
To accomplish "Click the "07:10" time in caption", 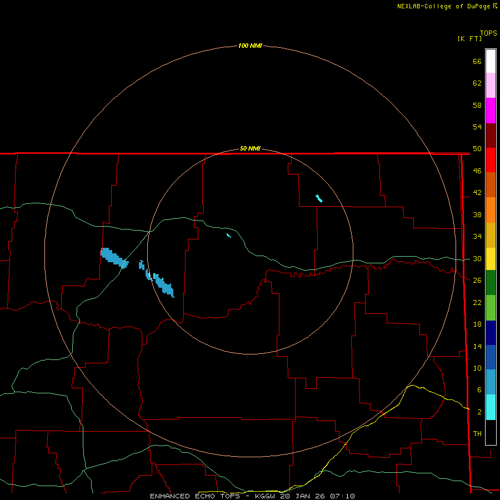I will click(342, 496).
